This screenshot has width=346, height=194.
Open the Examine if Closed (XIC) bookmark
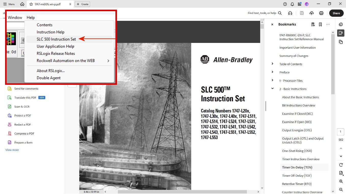point(297,114)
